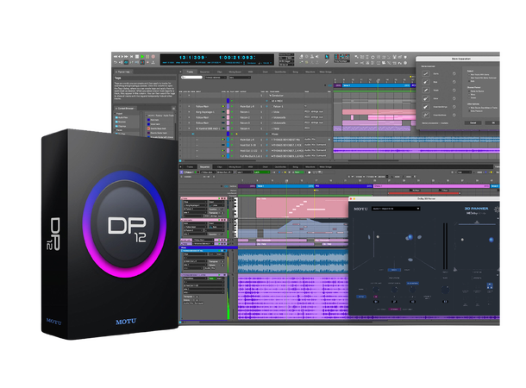The image size is (526, 388).
Task: Choose the Ensemble Brass stem icon
Action: [426, 115]
